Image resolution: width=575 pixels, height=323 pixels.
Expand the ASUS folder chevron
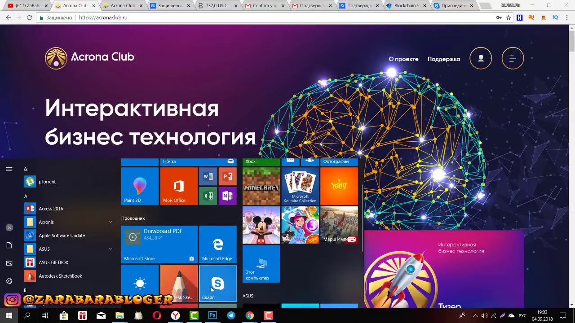110,249
